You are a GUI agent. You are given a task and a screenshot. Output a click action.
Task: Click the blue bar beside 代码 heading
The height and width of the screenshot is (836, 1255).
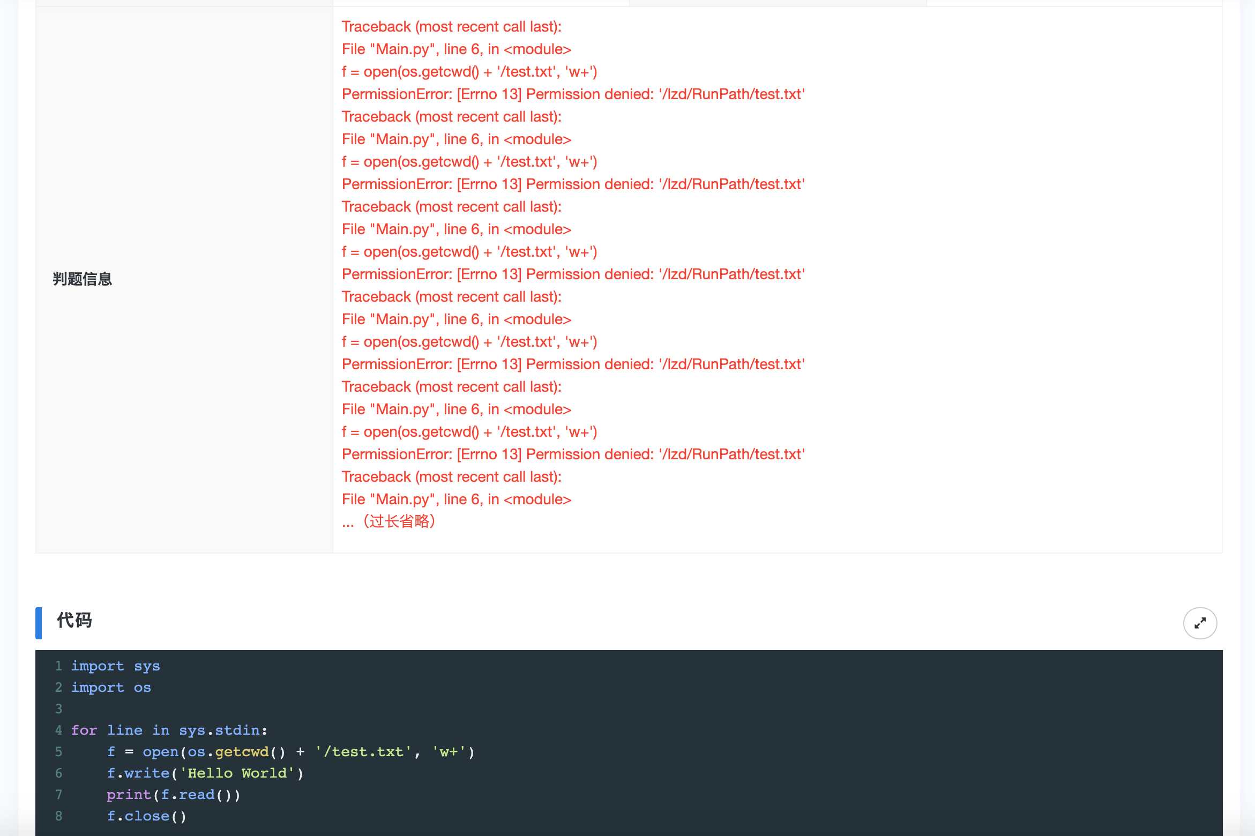click(39, 623)
